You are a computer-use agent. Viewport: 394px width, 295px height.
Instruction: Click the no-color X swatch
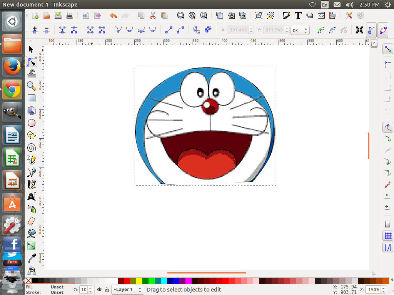tap(28, 280)
